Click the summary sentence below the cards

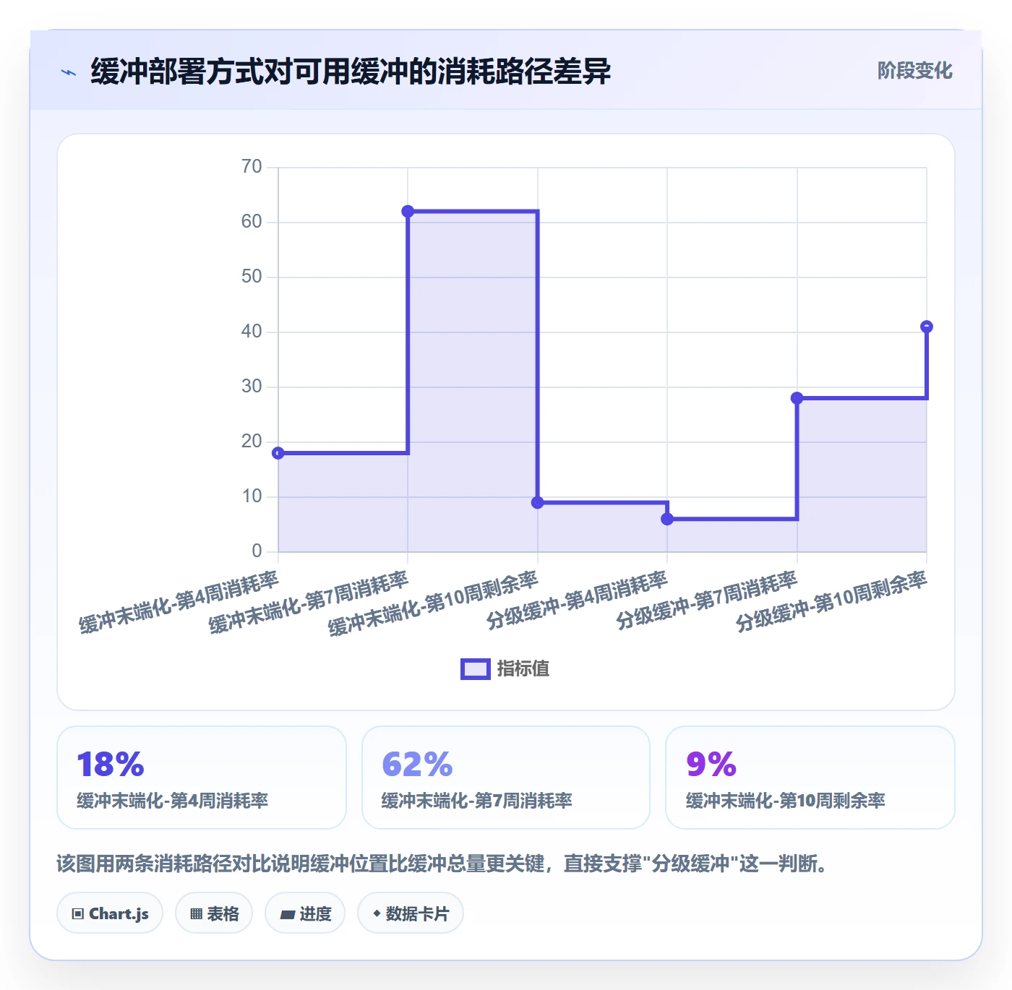[442, 864]
